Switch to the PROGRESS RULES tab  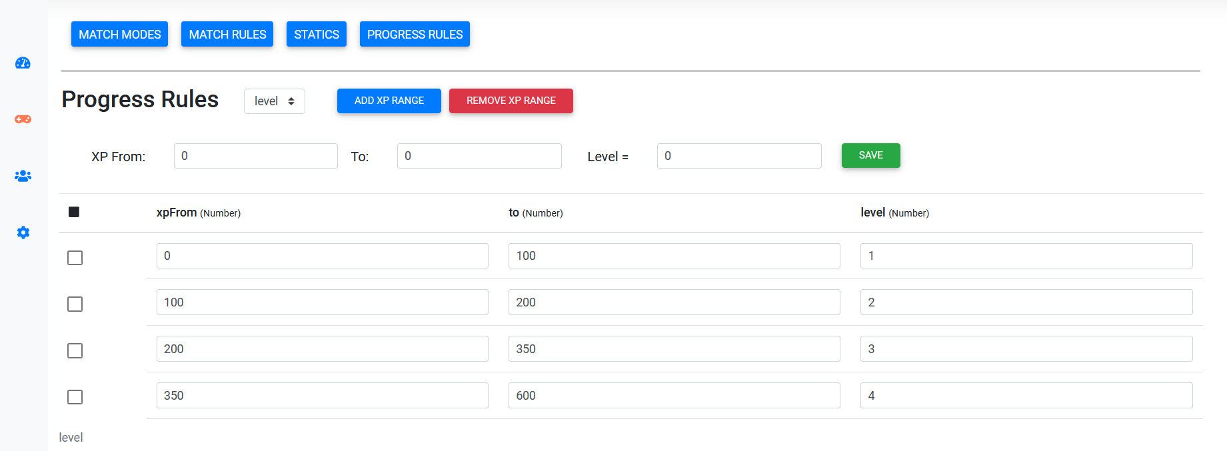coord(415,34)
